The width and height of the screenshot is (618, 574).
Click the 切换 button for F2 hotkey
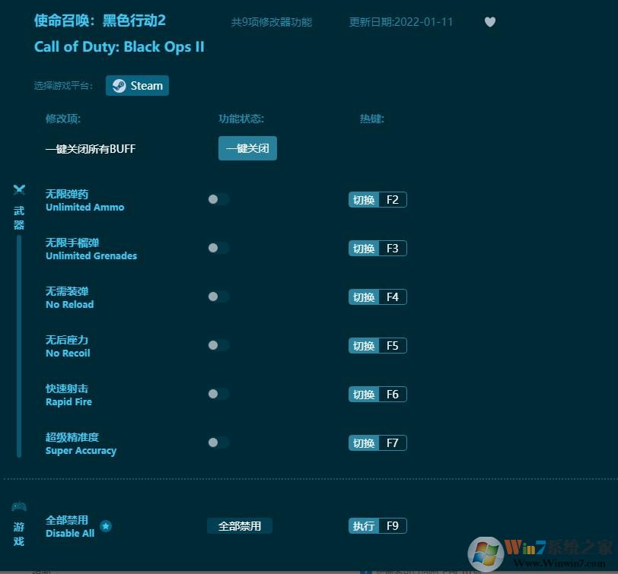363,200
